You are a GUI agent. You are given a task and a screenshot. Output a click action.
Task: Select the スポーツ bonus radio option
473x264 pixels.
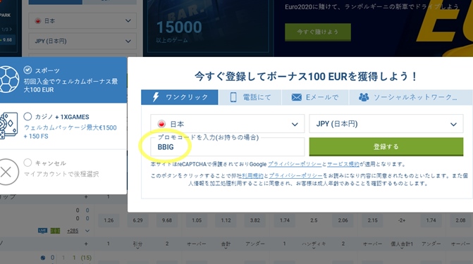click(27, 70)
